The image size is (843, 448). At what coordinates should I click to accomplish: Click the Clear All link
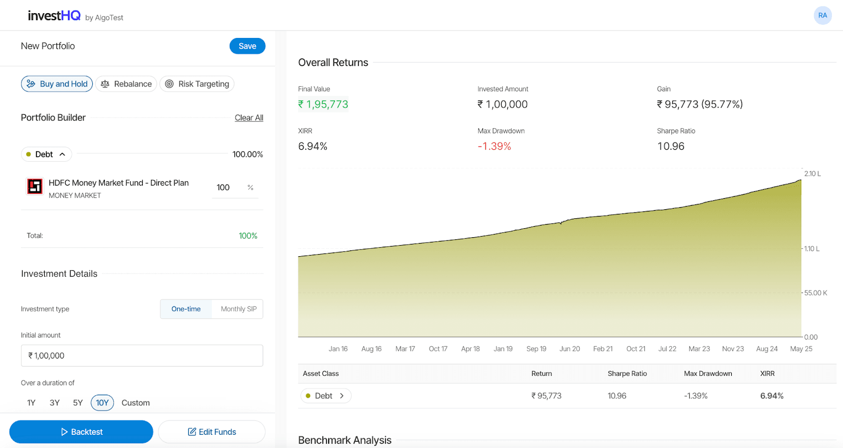[x=249, y=118]
